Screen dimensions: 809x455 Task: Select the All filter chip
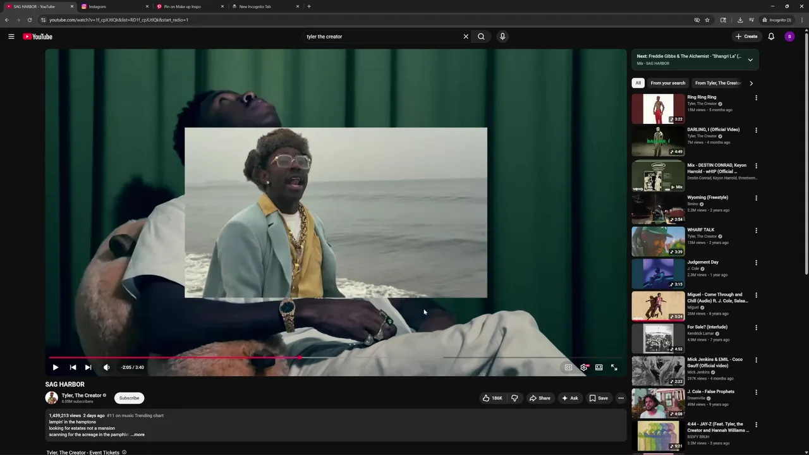point(638,83)
